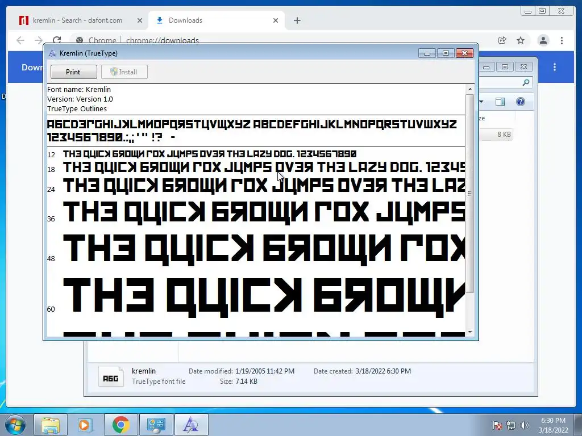The height and width of the screenshot is (436, 582).
Task: Click the 'Version: Version 1.0' text
Action: pos(80,99)
